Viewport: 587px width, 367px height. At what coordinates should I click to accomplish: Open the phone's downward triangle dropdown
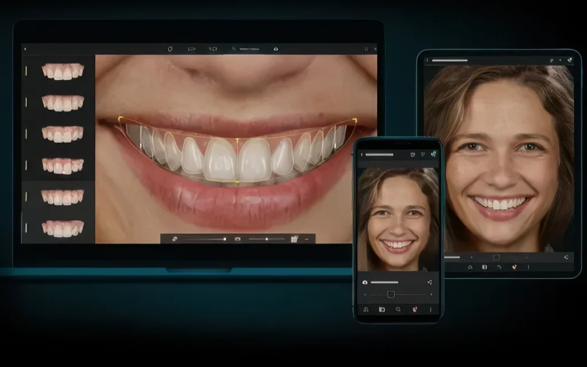click(x=423, y=154)
